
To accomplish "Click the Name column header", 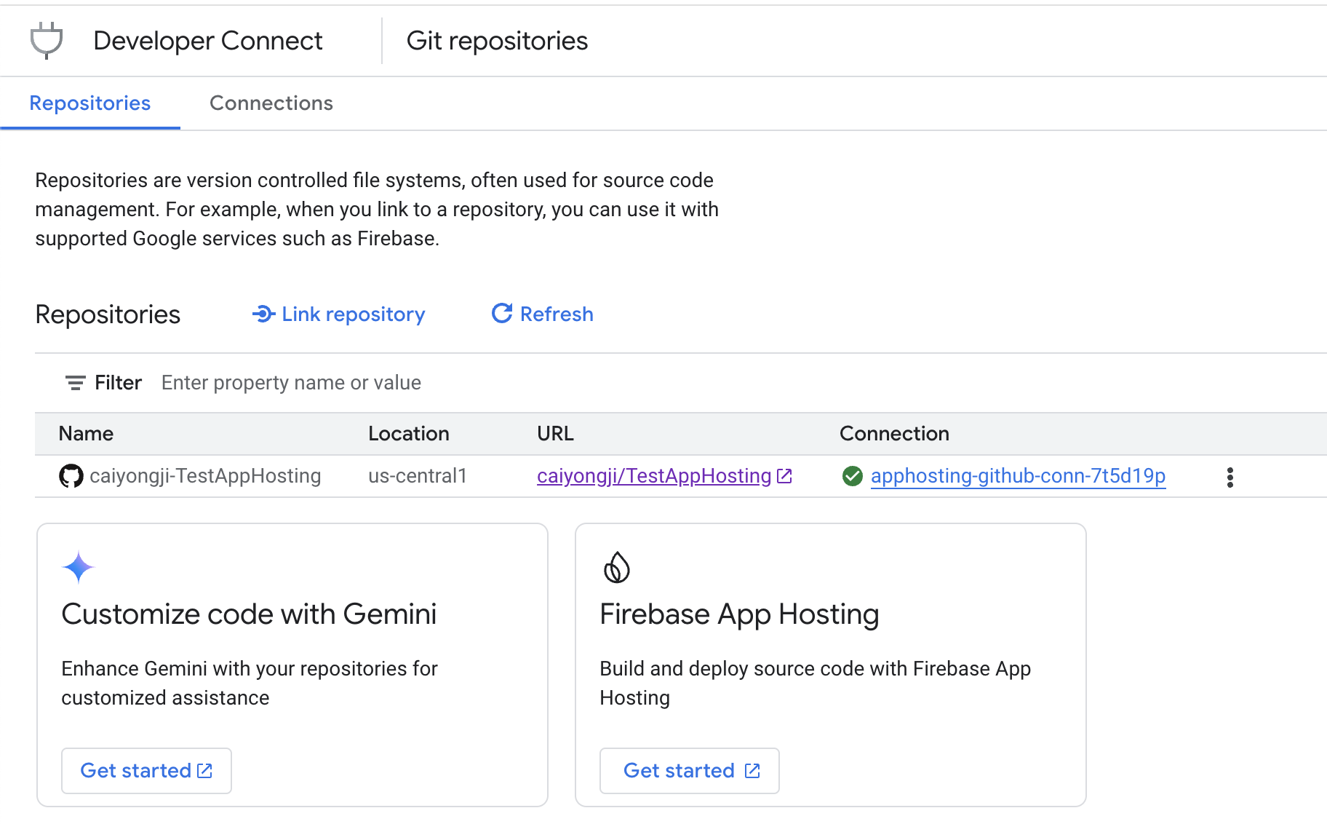I will tap(86, 434).
